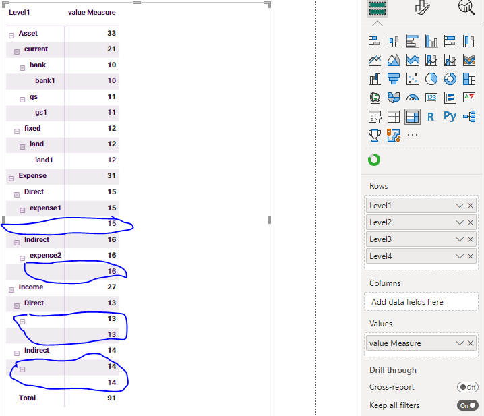Viewport: 484px width, 416px height.
Task: Collapse the gs row
Action: coord(22,100)
